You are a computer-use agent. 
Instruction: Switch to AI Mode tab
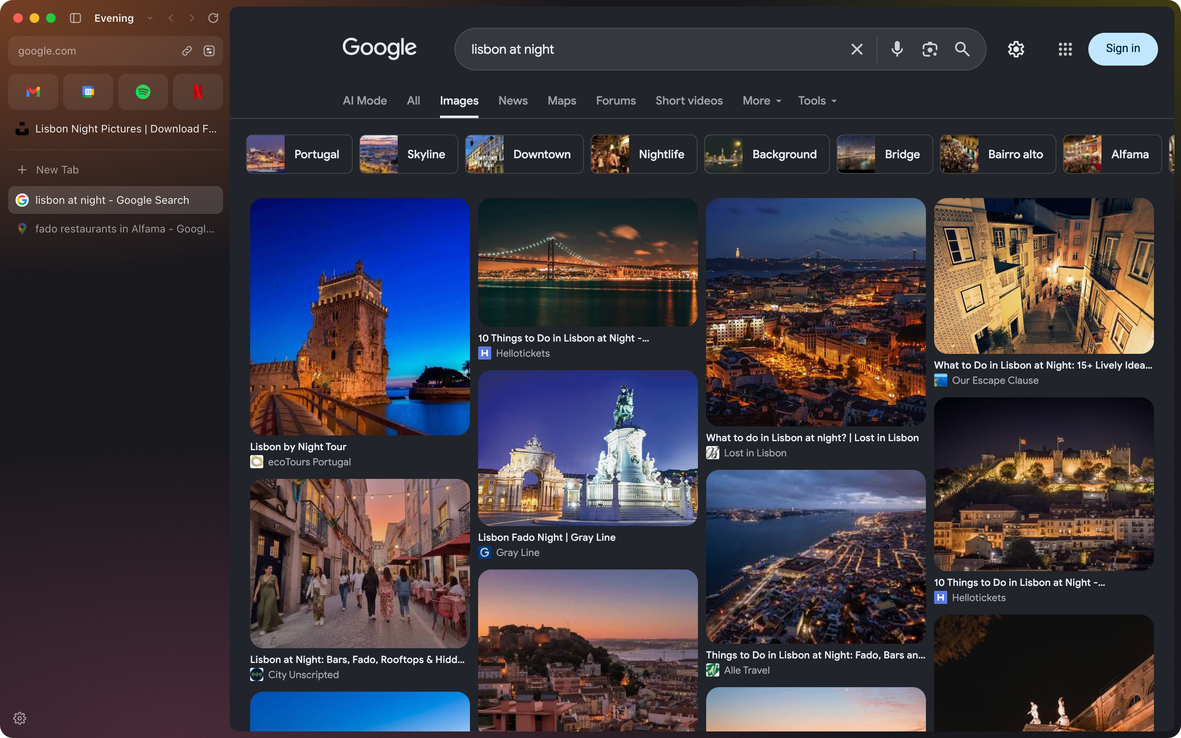coord(365,100)
